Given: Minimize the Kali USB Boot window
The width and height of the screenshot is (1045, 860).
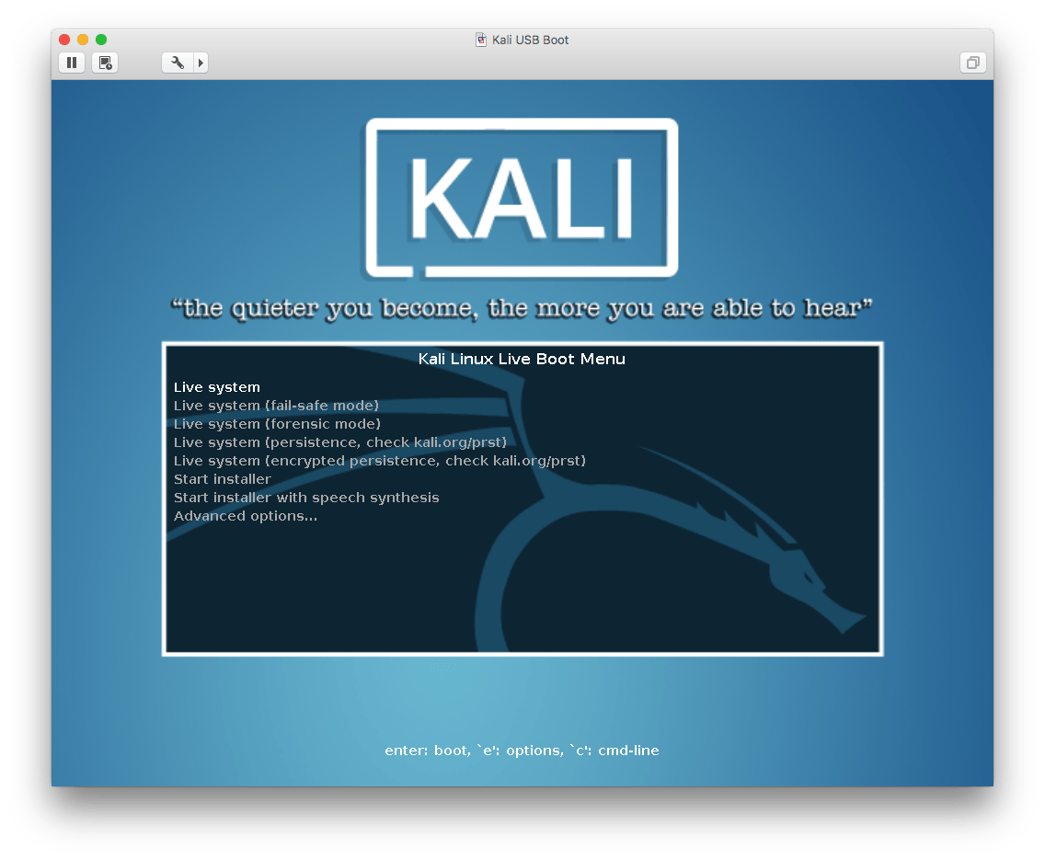Looking at the screenshot, I should [83, 40].
